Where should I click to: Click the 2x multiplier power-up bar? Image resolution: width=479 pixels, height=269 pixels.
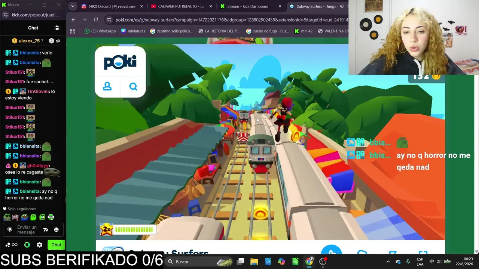[x=128, y=229]
